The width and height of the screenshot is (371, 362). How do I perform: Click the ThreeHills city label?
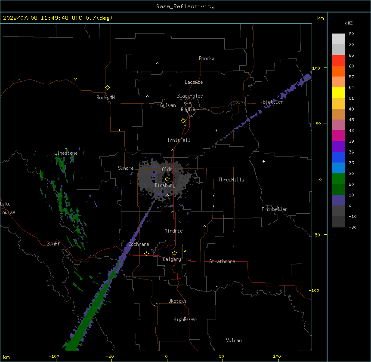click(231, 180)
